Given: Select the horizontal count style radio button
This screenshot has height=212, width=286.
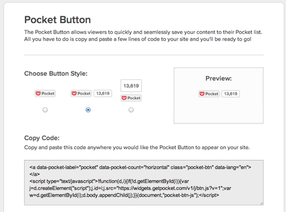Looking at the screenshot, I should point(88,110).
